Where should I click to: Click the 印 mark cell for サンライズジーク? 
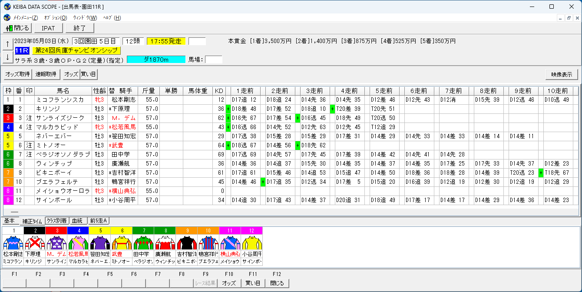[x=29, y=118]
